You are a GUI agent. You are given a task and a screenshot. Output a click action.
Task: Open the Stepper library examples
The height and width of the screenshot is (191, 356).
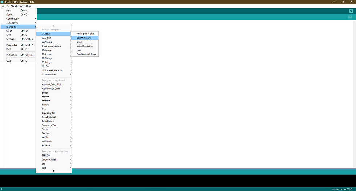point(54,129)
